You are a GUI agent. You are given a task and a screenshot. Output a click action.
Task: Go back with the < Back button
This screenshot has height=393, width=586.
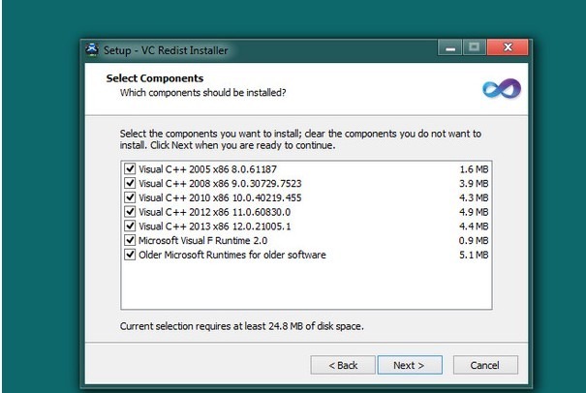(x=343, y=365)
